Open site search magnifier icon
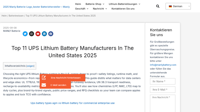This screenshot has height=112, width=200. click(x=158, y=6)
